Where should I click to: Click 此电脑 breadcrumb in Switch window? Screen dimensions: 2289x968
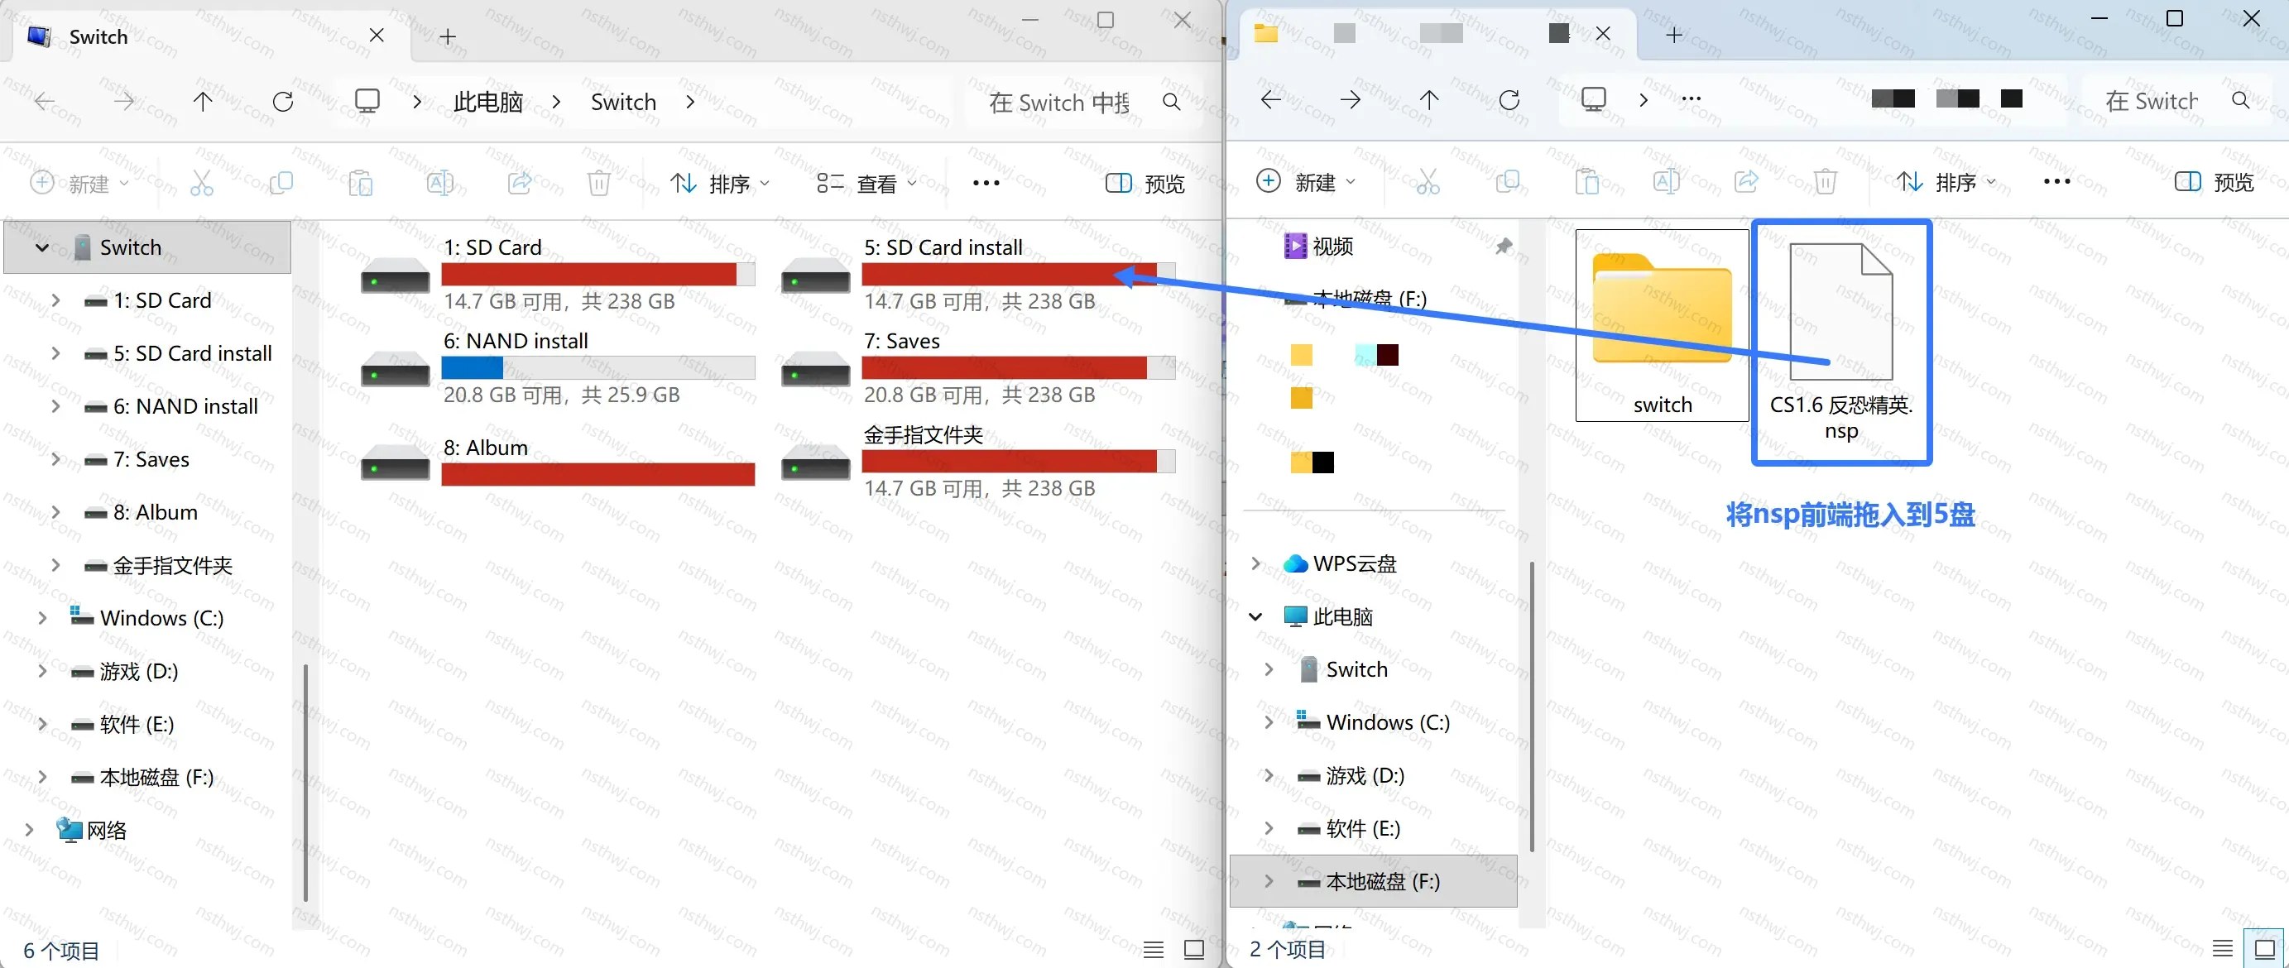487,102
